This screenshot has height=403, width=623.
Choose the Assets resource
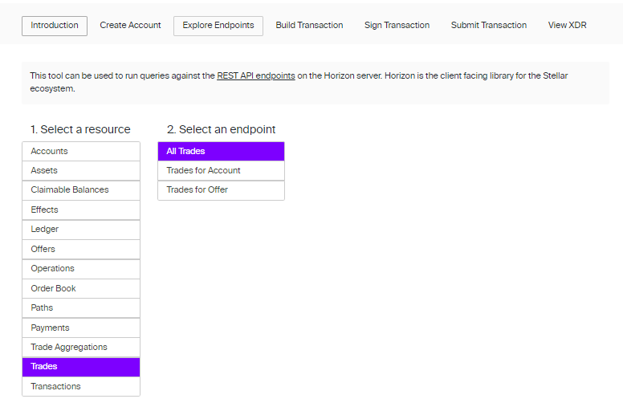81,171
